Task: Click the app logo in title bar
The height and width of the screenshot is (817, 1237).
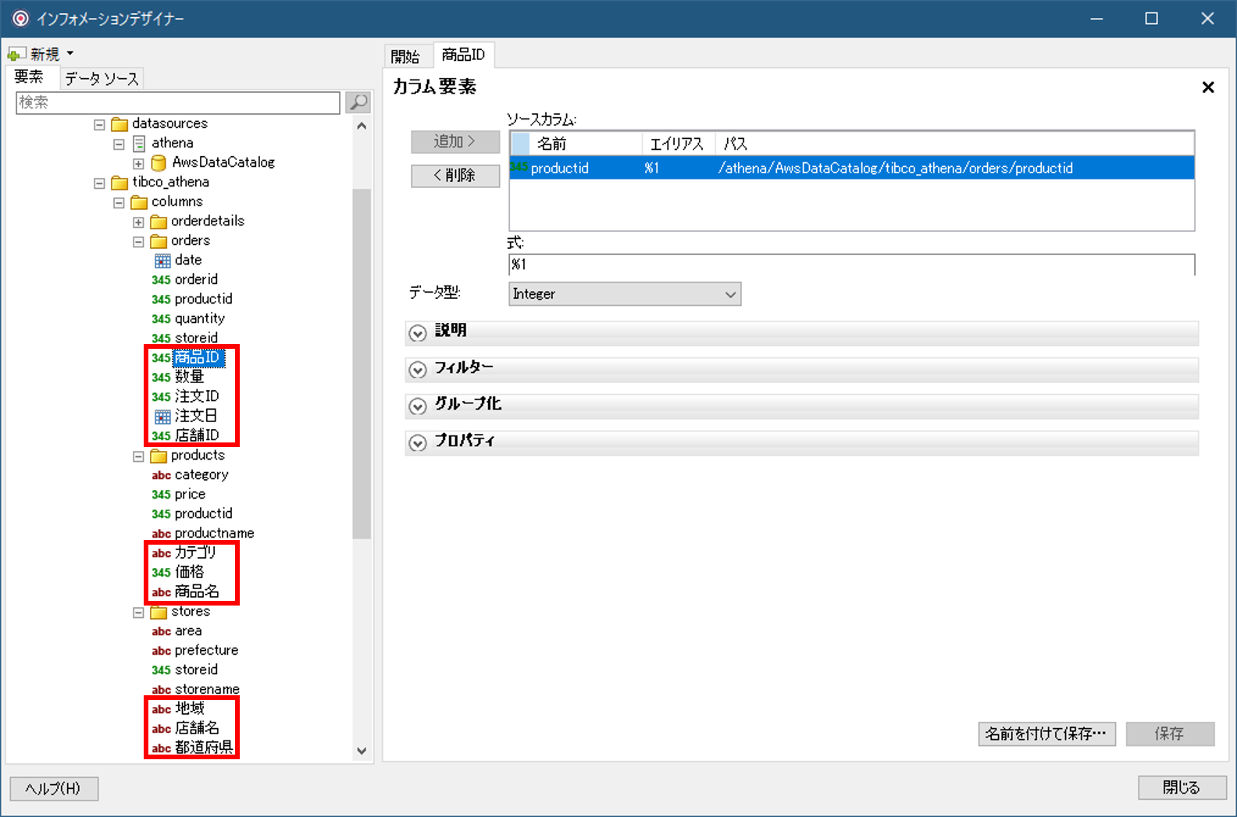Action: tap(21, 19)
